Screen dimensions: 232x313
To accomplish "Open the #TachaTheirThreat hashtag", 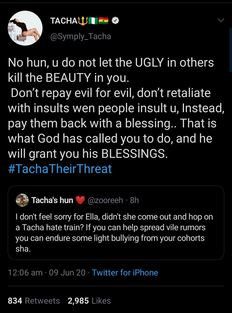I will 60,169.
